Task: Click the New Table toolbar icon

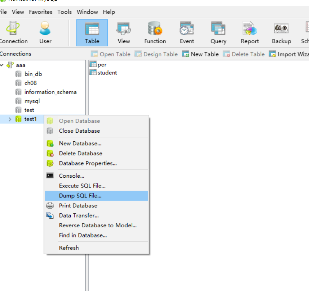Action: pyautogui.click(x=185, y=54)
